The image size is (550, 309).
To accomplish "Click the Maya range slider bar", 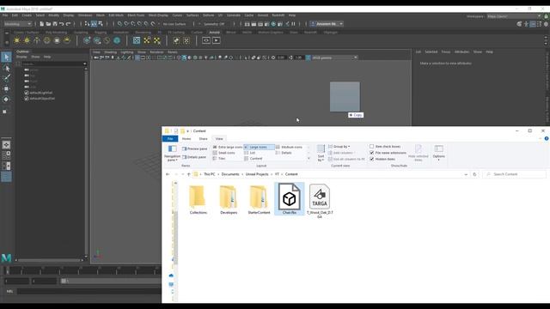I will click(111, 281).
